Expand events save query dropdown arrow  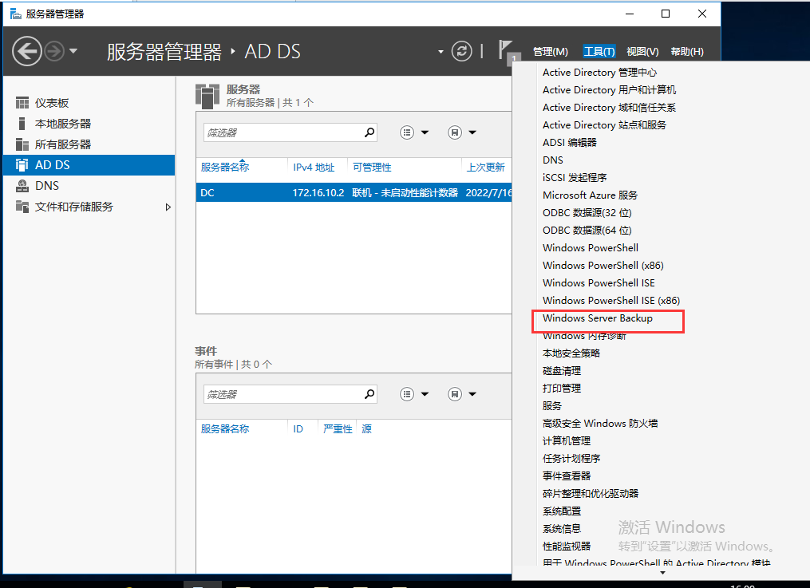coord(472,394)
